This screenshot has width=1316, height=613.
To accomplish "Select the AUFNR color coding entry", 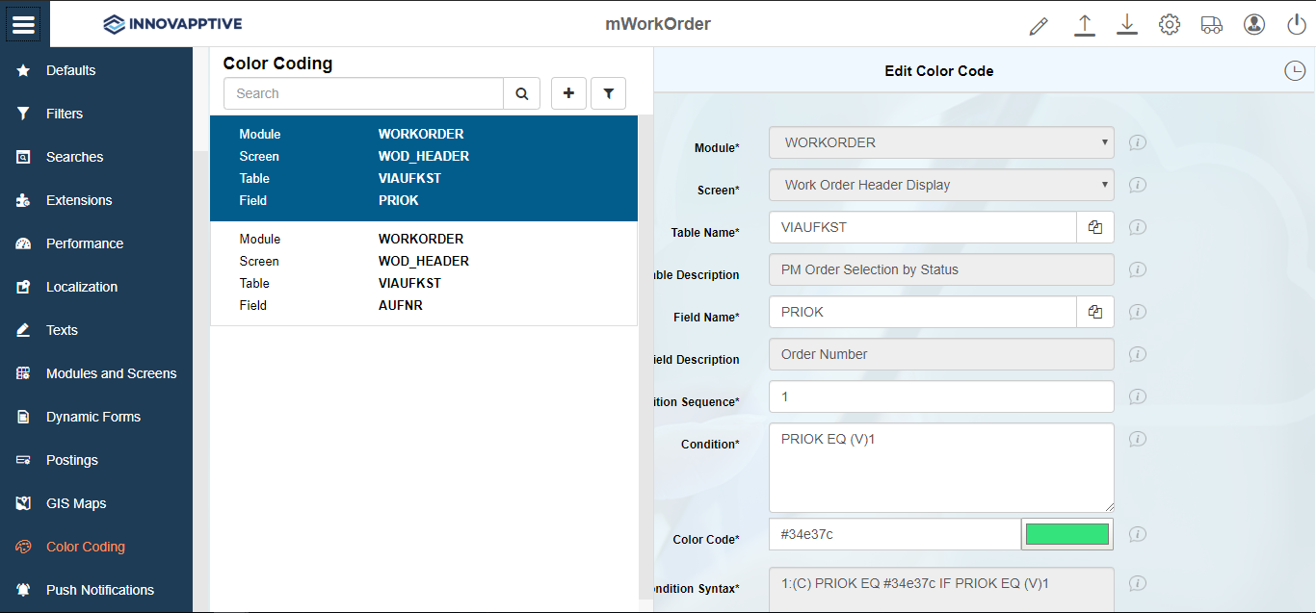I will pos(424,272).
